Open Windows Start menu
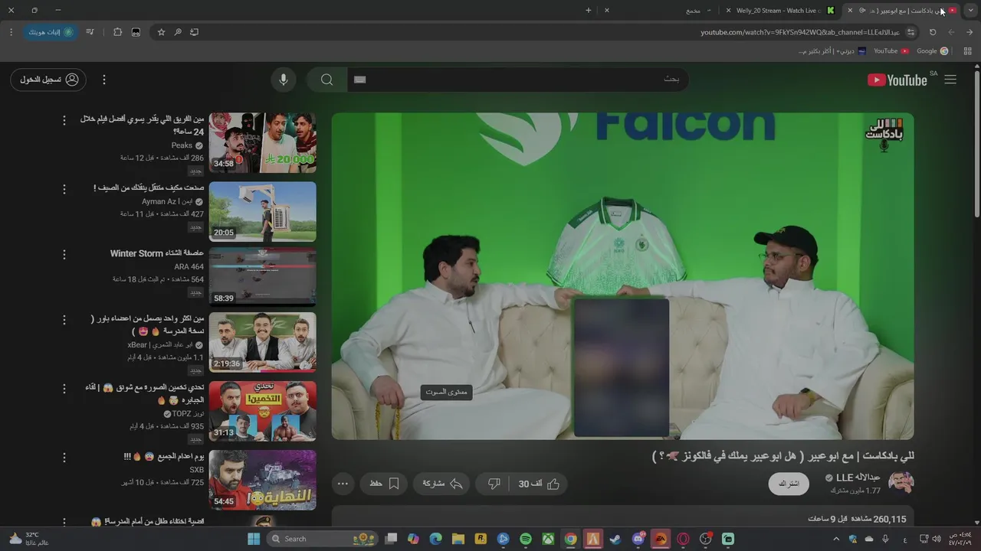Image resolution: width=981 pixels, height=551 pixels. tap(254, 539)
